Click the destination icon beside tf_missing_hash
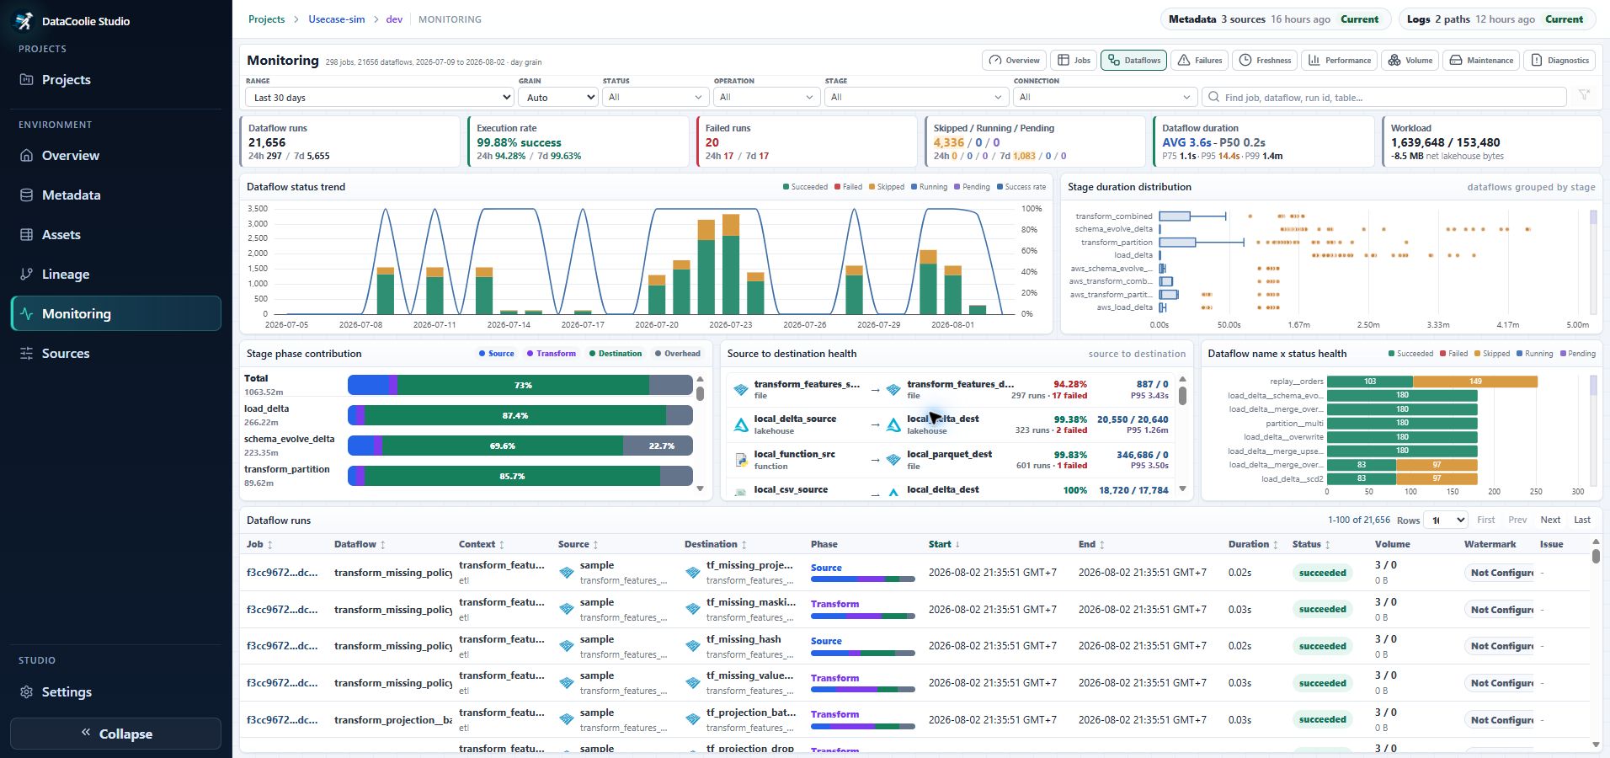The width and height of the screenshot is (1610, 758). pos(693,646)
